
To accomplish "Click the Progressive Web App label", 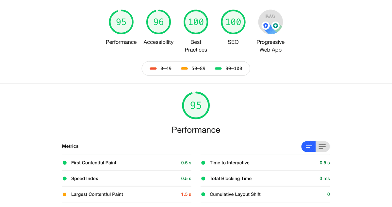I will click(270, 46).
